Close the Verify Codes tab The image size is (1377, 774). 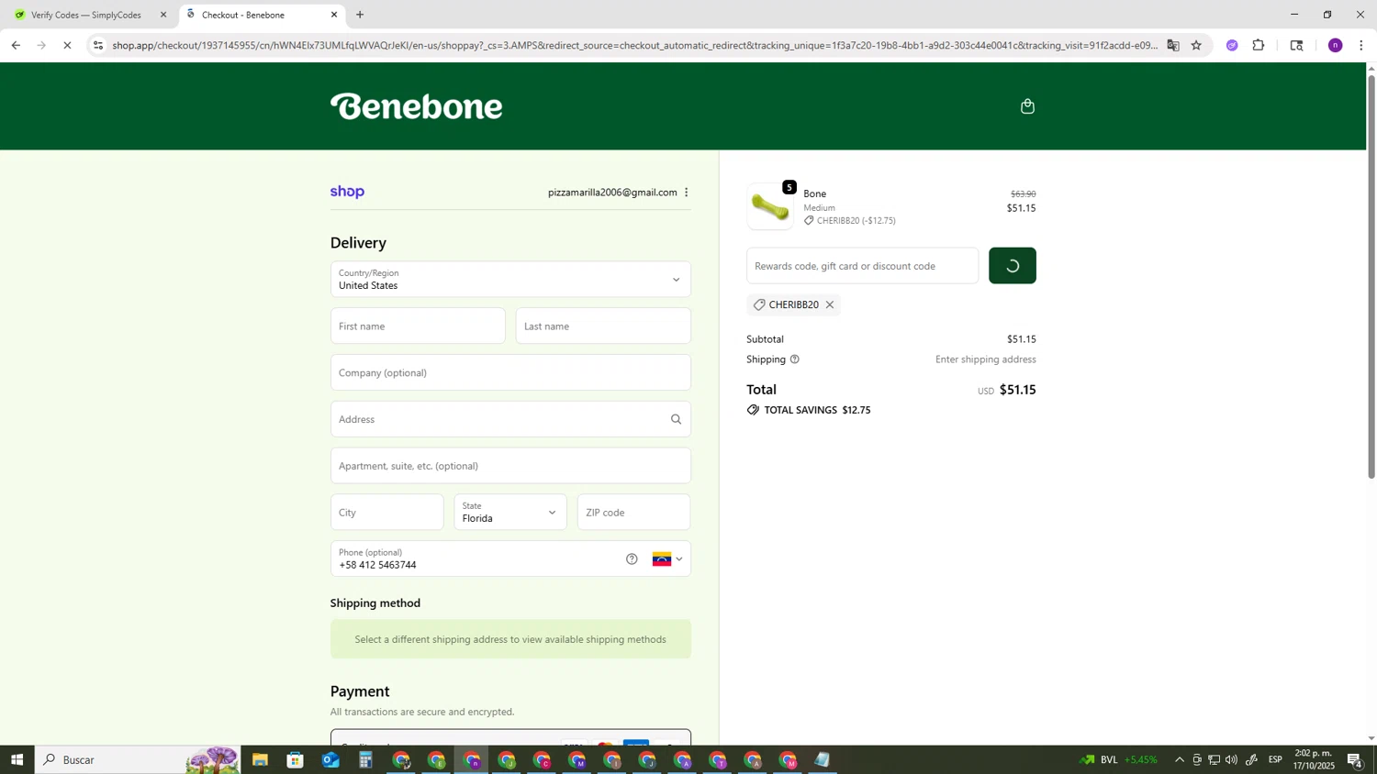(x=163, y=15)
